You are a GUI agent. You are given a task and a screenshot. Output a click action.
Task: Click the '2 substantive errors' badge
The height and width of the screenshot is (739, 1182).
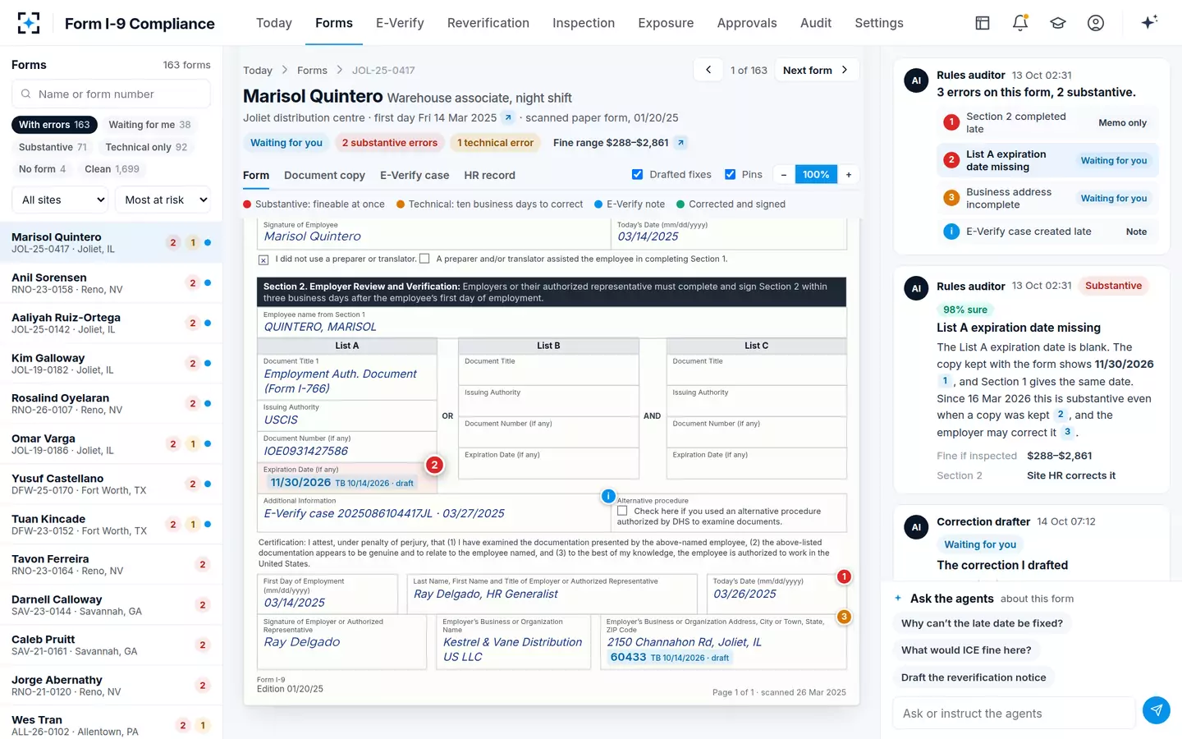click(390, 143)
